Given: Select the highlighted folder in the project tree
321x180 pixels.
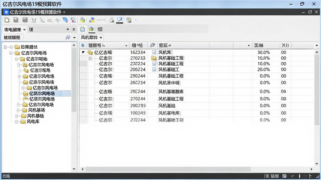Looking at the screenshot, I should pos(42,93).
